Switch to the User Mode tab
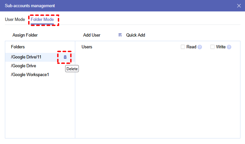Screen dimensions: 245x144 [15, 20]
